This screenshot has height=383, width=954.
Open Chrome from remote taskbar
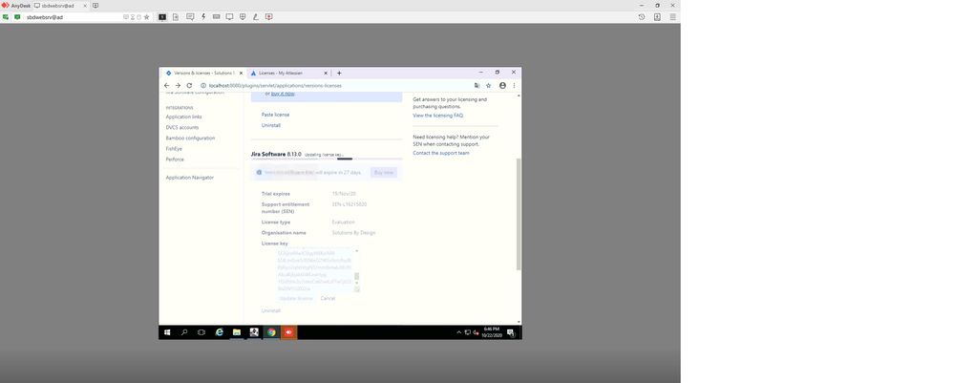pos(271,332)
